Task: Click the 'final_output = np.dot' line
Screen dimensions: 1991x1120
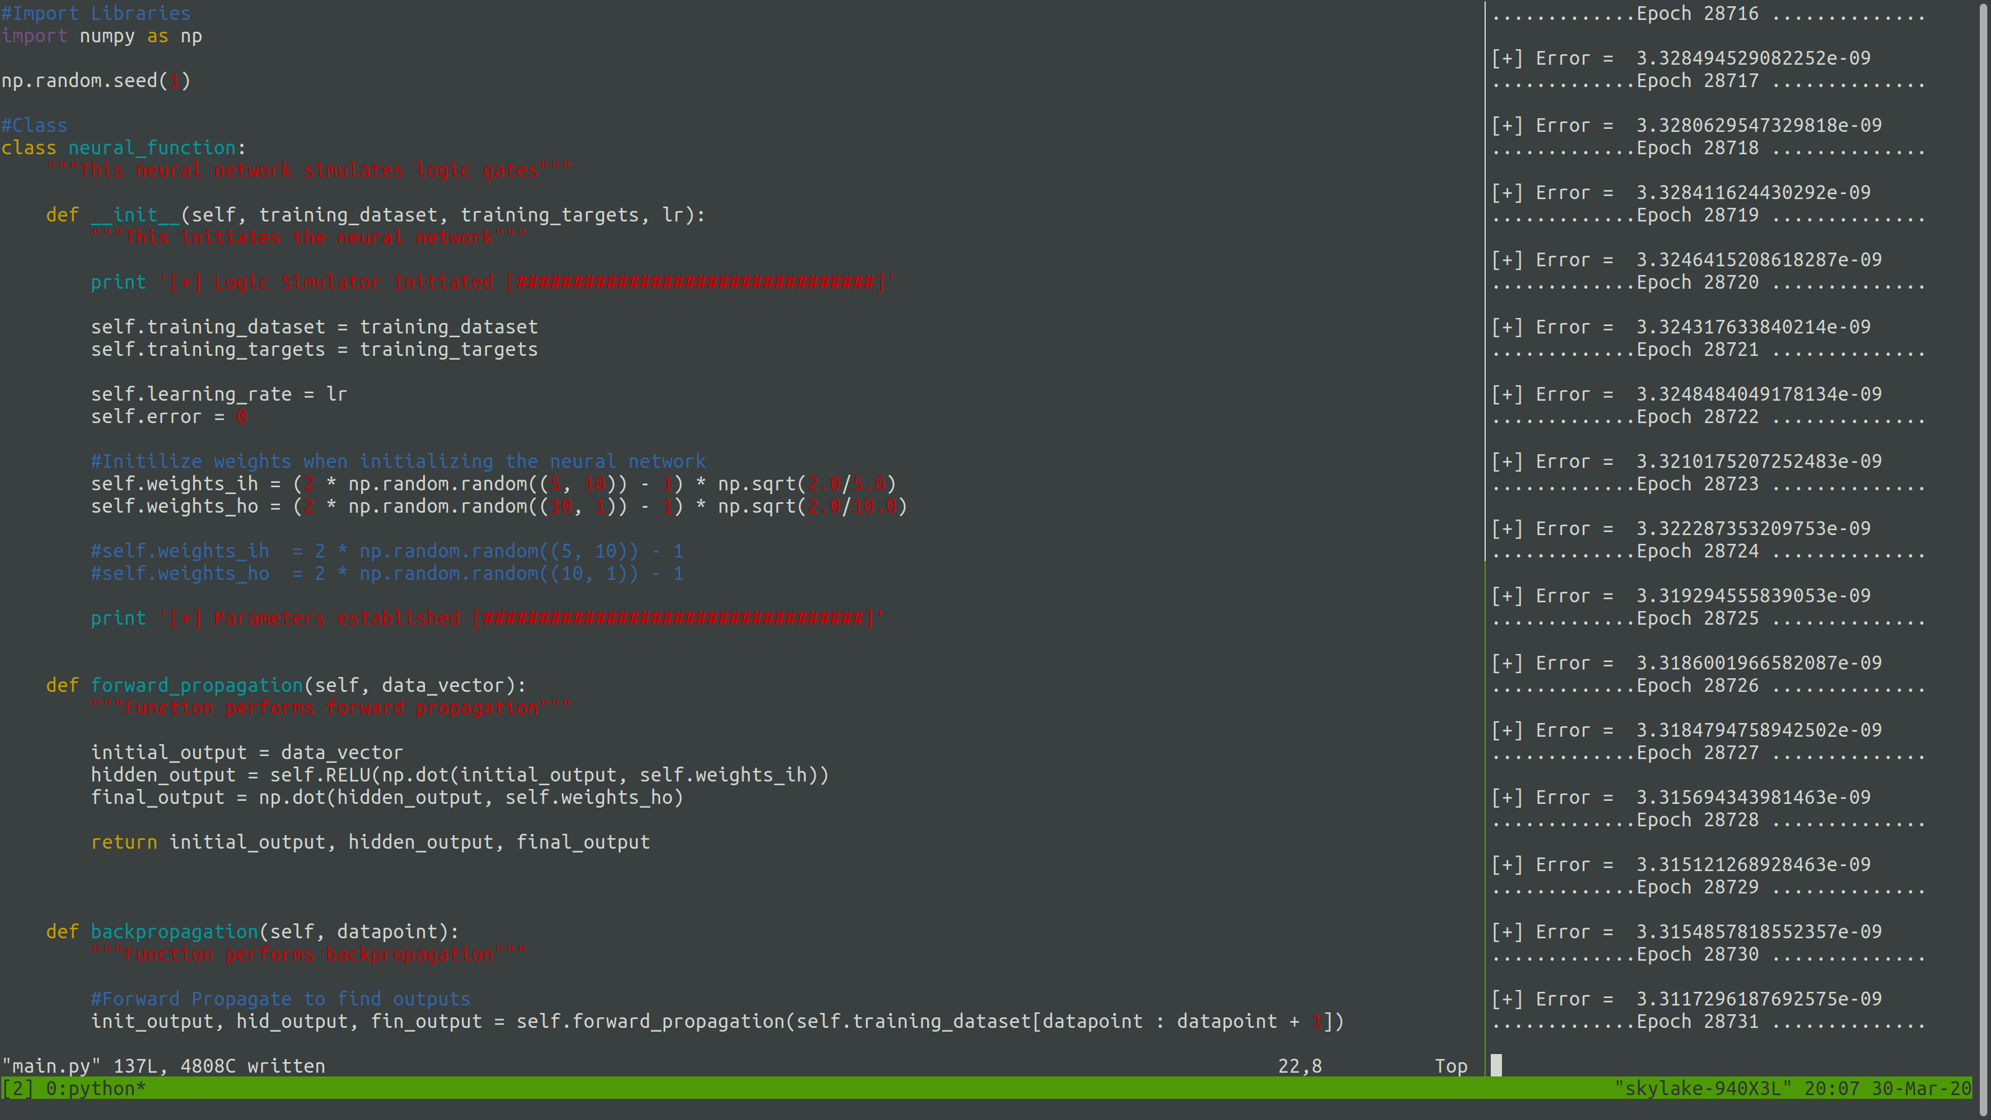Action: tap(387, 798)
